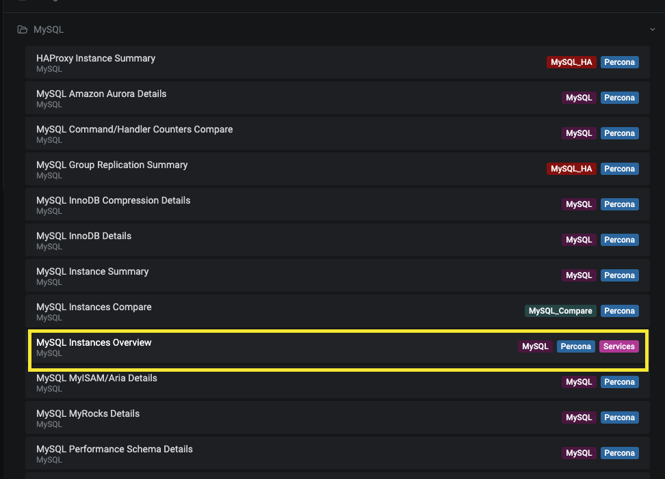
Task: Click the green MySQL_Compare tag
Action: 560,311
